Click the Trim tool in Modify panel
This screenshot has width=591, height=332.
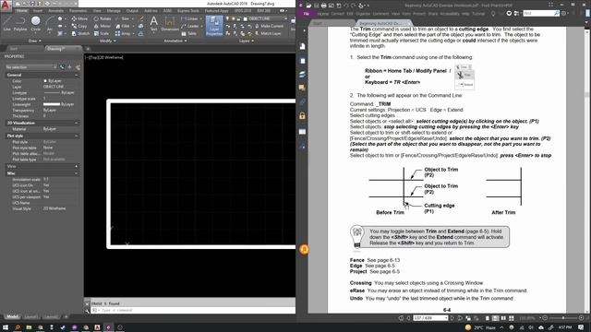(123, 18)
